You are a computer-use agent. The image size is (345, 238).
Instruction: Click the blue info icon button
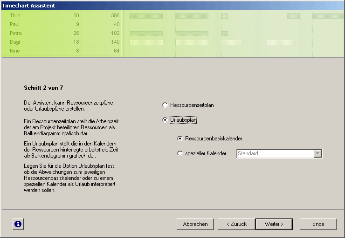tap(18, 224)
